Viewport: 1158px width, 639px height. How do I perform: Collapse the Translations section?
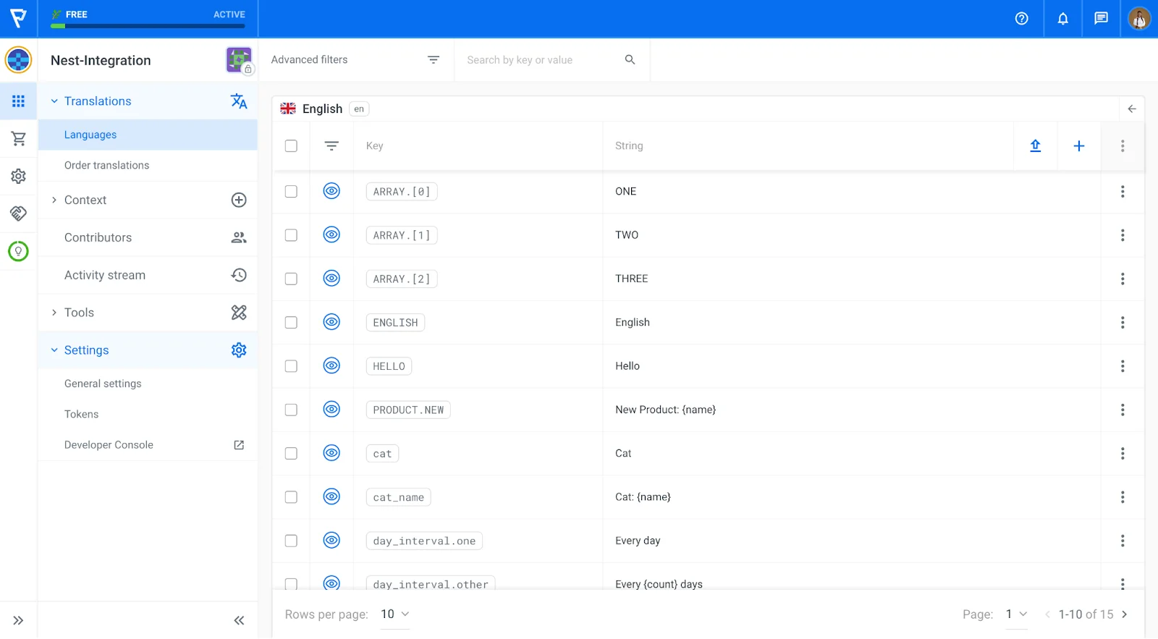click(x=54, y=101)
